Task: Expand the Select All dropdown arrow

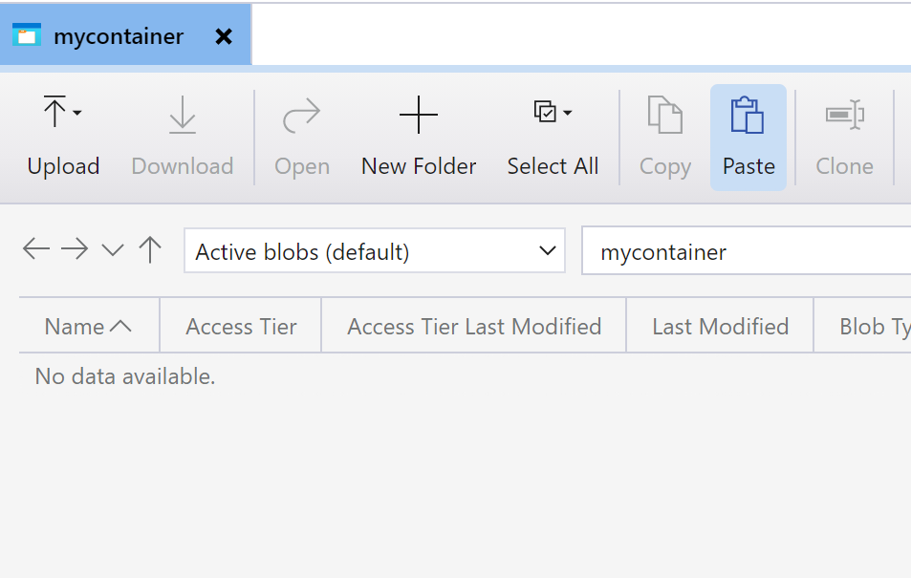Action: pos(568,113)
